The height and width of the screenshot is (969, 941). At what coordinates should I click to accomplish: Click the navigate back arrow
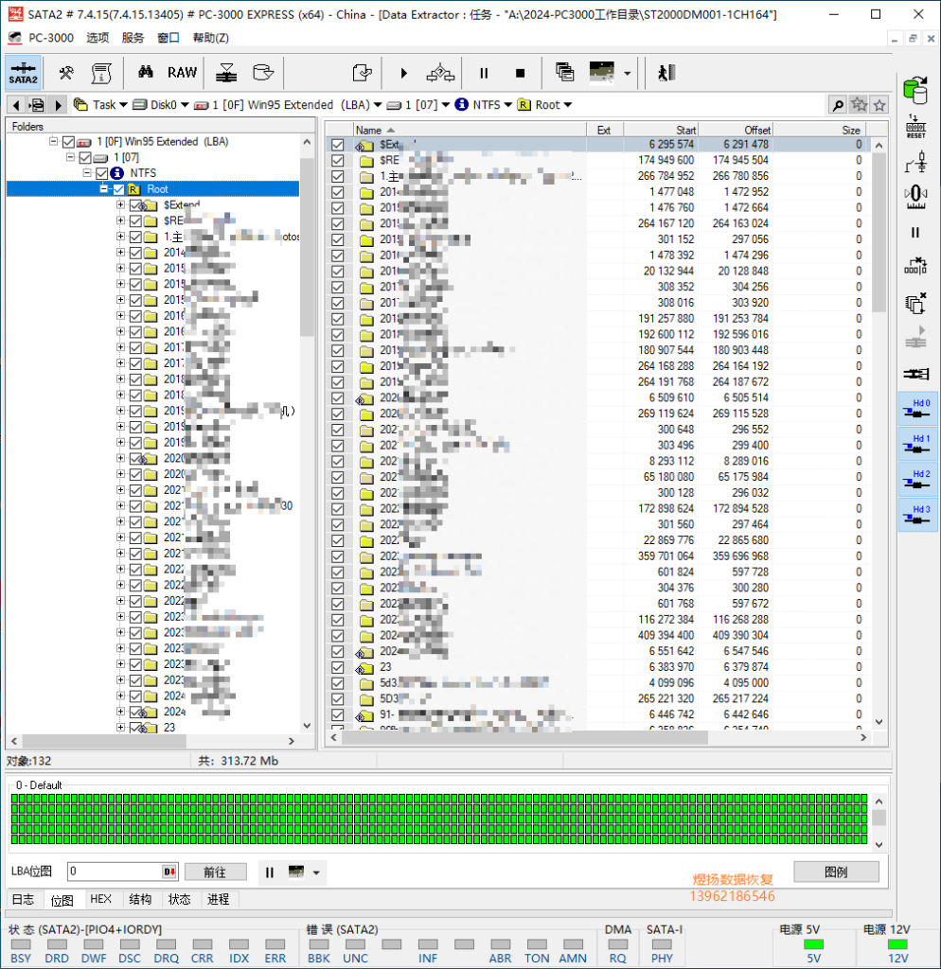[x=17, y=105]
